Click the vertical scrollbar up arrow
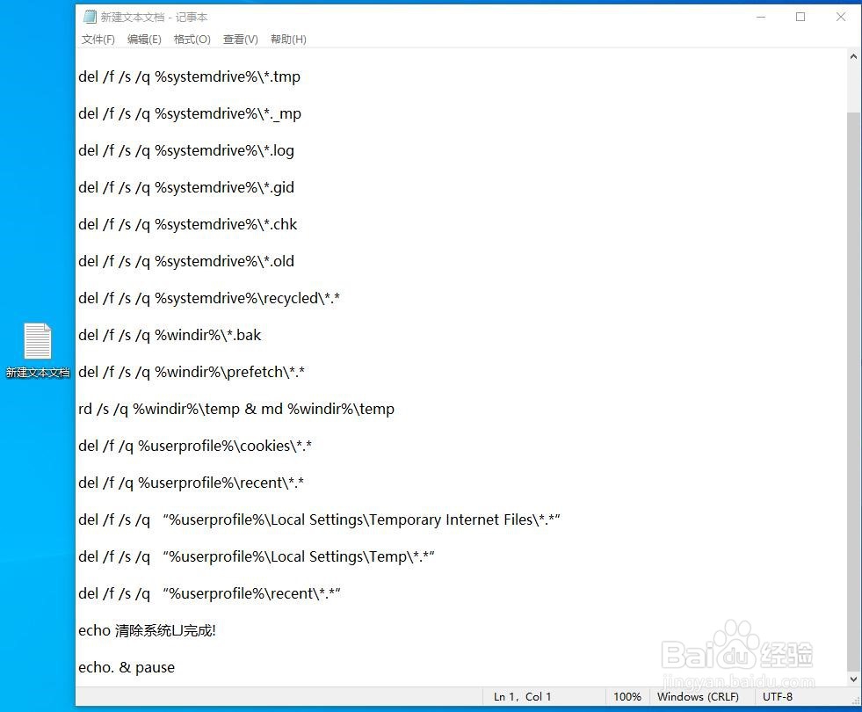This screenshot has width=862, height=712. tap(853, 55)
